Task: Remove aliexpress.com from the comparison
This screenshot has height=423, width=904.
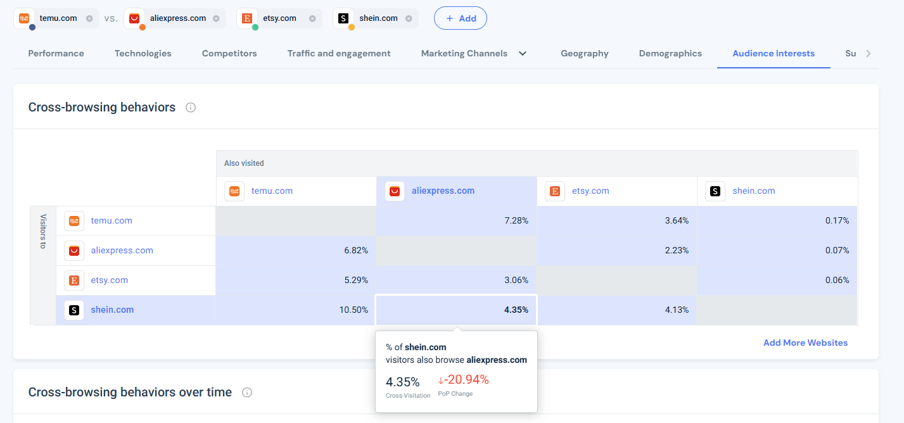Action: click(x=216, y=18)
